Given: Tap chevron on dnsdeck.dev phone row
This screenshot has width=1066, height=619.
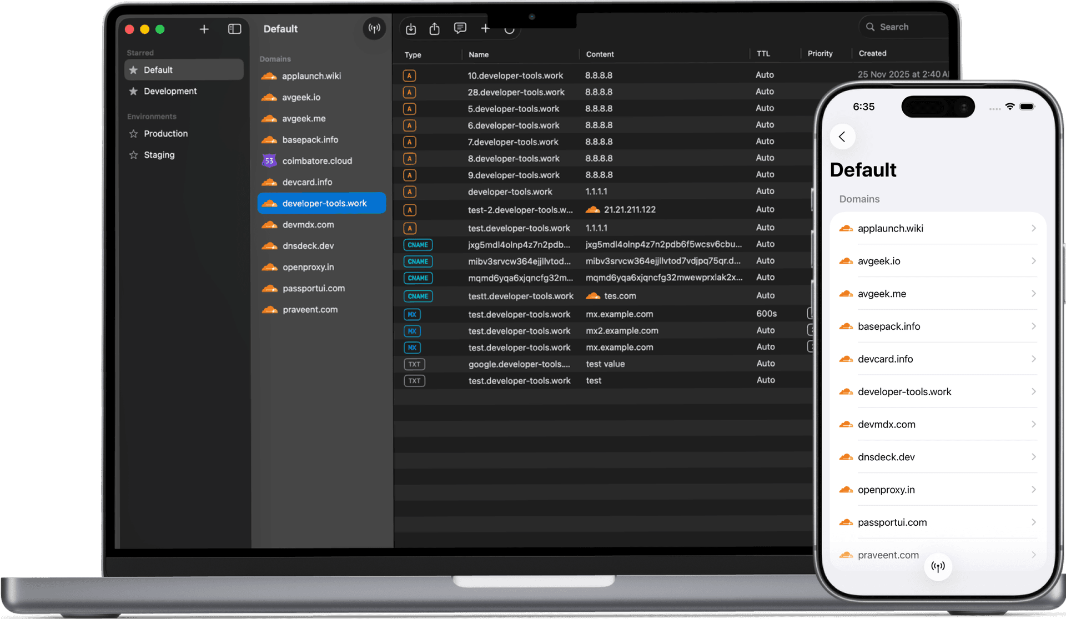Looking at the screenshot, I should [1033, 457].
